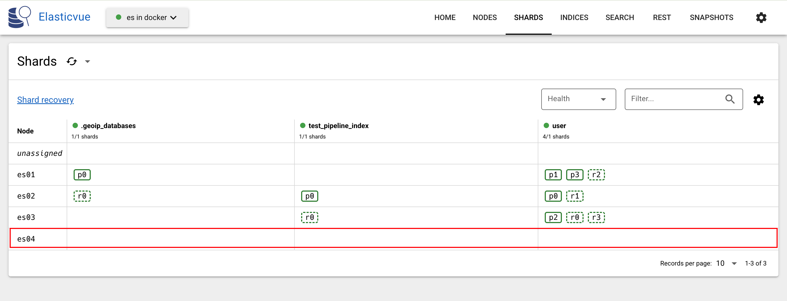Select user p3 shard on es01
Image resolution: width=787 pixels, height=301 pixels.
pos(575,175)
